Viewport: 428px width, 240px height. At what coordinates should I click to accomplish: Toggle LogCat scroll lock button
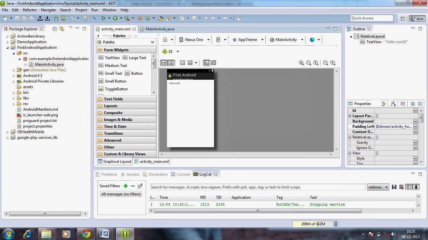416,187
